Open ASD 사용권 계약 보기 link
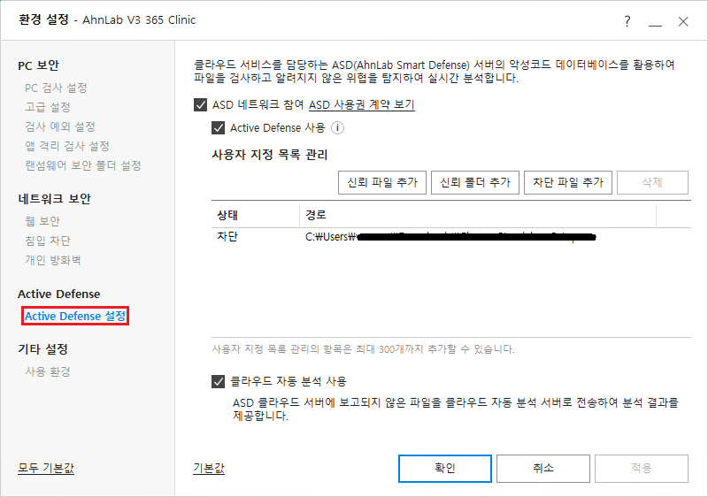Viewport: 708px width, 497px height. click(x=362, y=105)
